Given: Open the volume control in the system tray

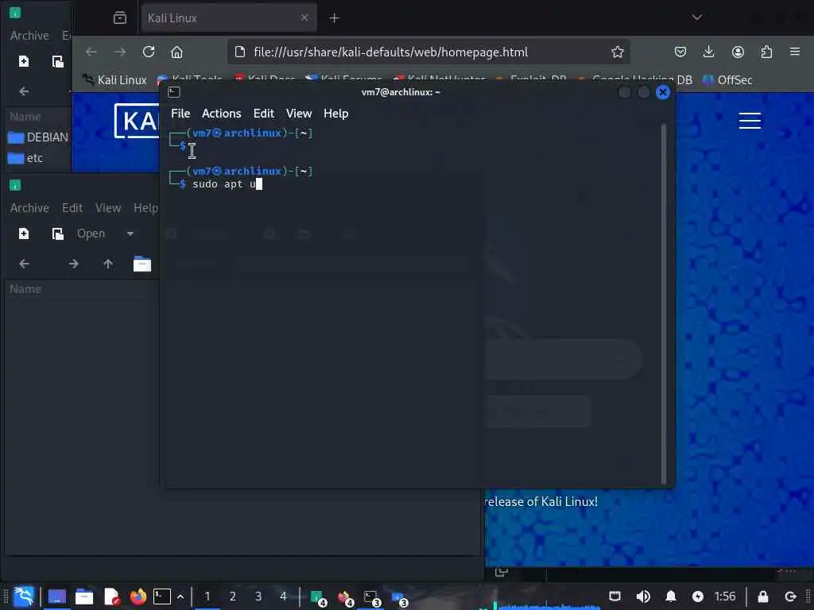Looking at the screenshot, I should tap(643, 596).
